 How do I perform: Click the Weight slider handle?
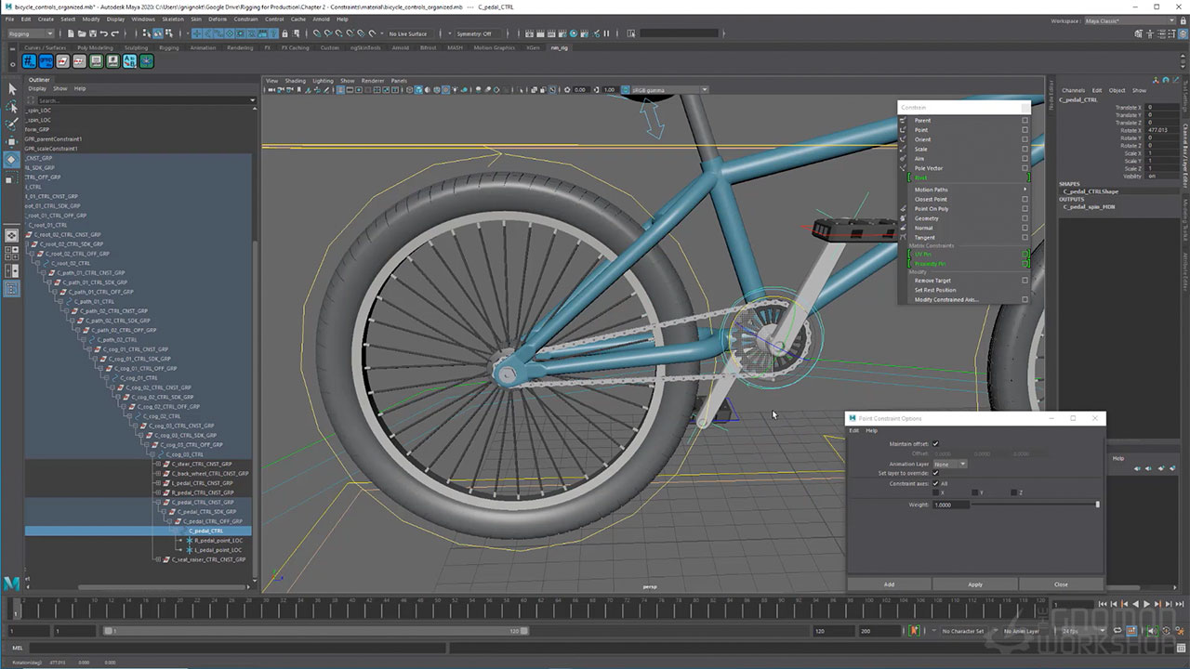coord(1097,505)
